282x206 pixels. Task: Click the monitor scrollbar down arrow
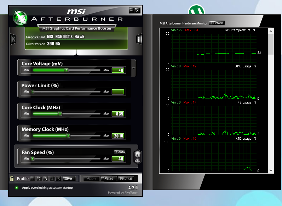[x=271, y=171]
